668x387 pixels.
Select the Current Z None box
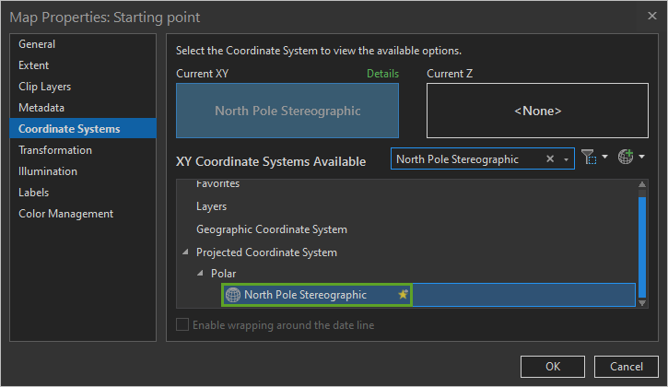click(537, 111)
